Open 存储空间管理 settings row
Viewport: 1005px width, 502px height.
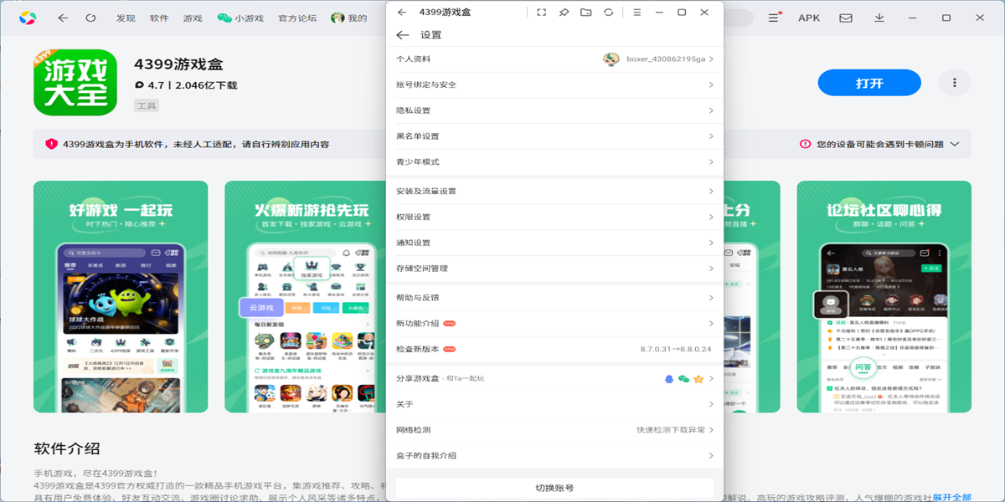click(554, 269)
